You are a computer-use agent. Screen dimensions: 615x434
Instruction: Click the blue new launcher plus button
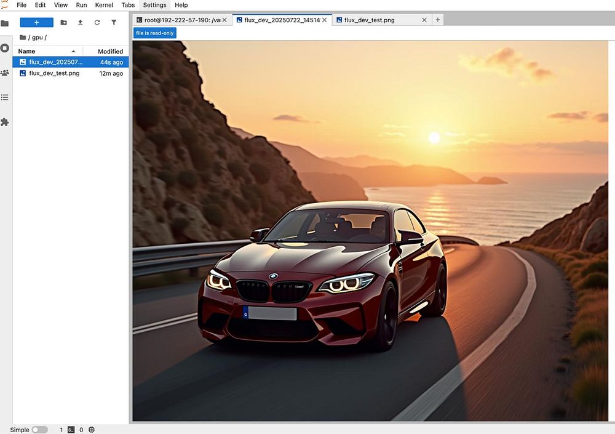coord(36,22)
